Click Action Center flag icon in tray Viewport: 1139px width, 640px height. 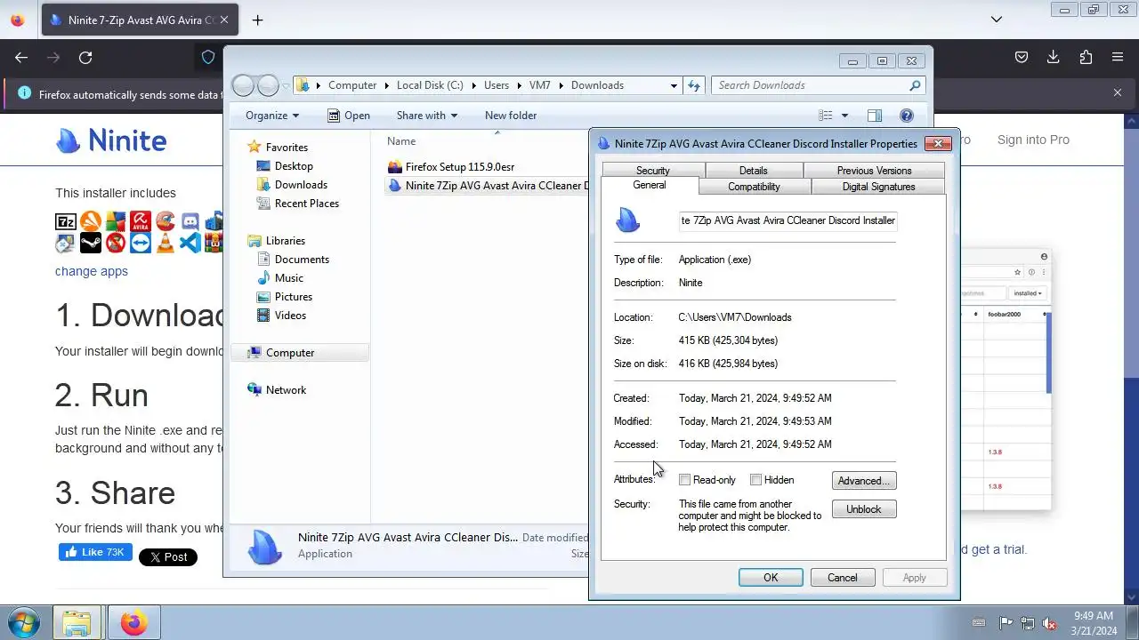click(1006, 623)
